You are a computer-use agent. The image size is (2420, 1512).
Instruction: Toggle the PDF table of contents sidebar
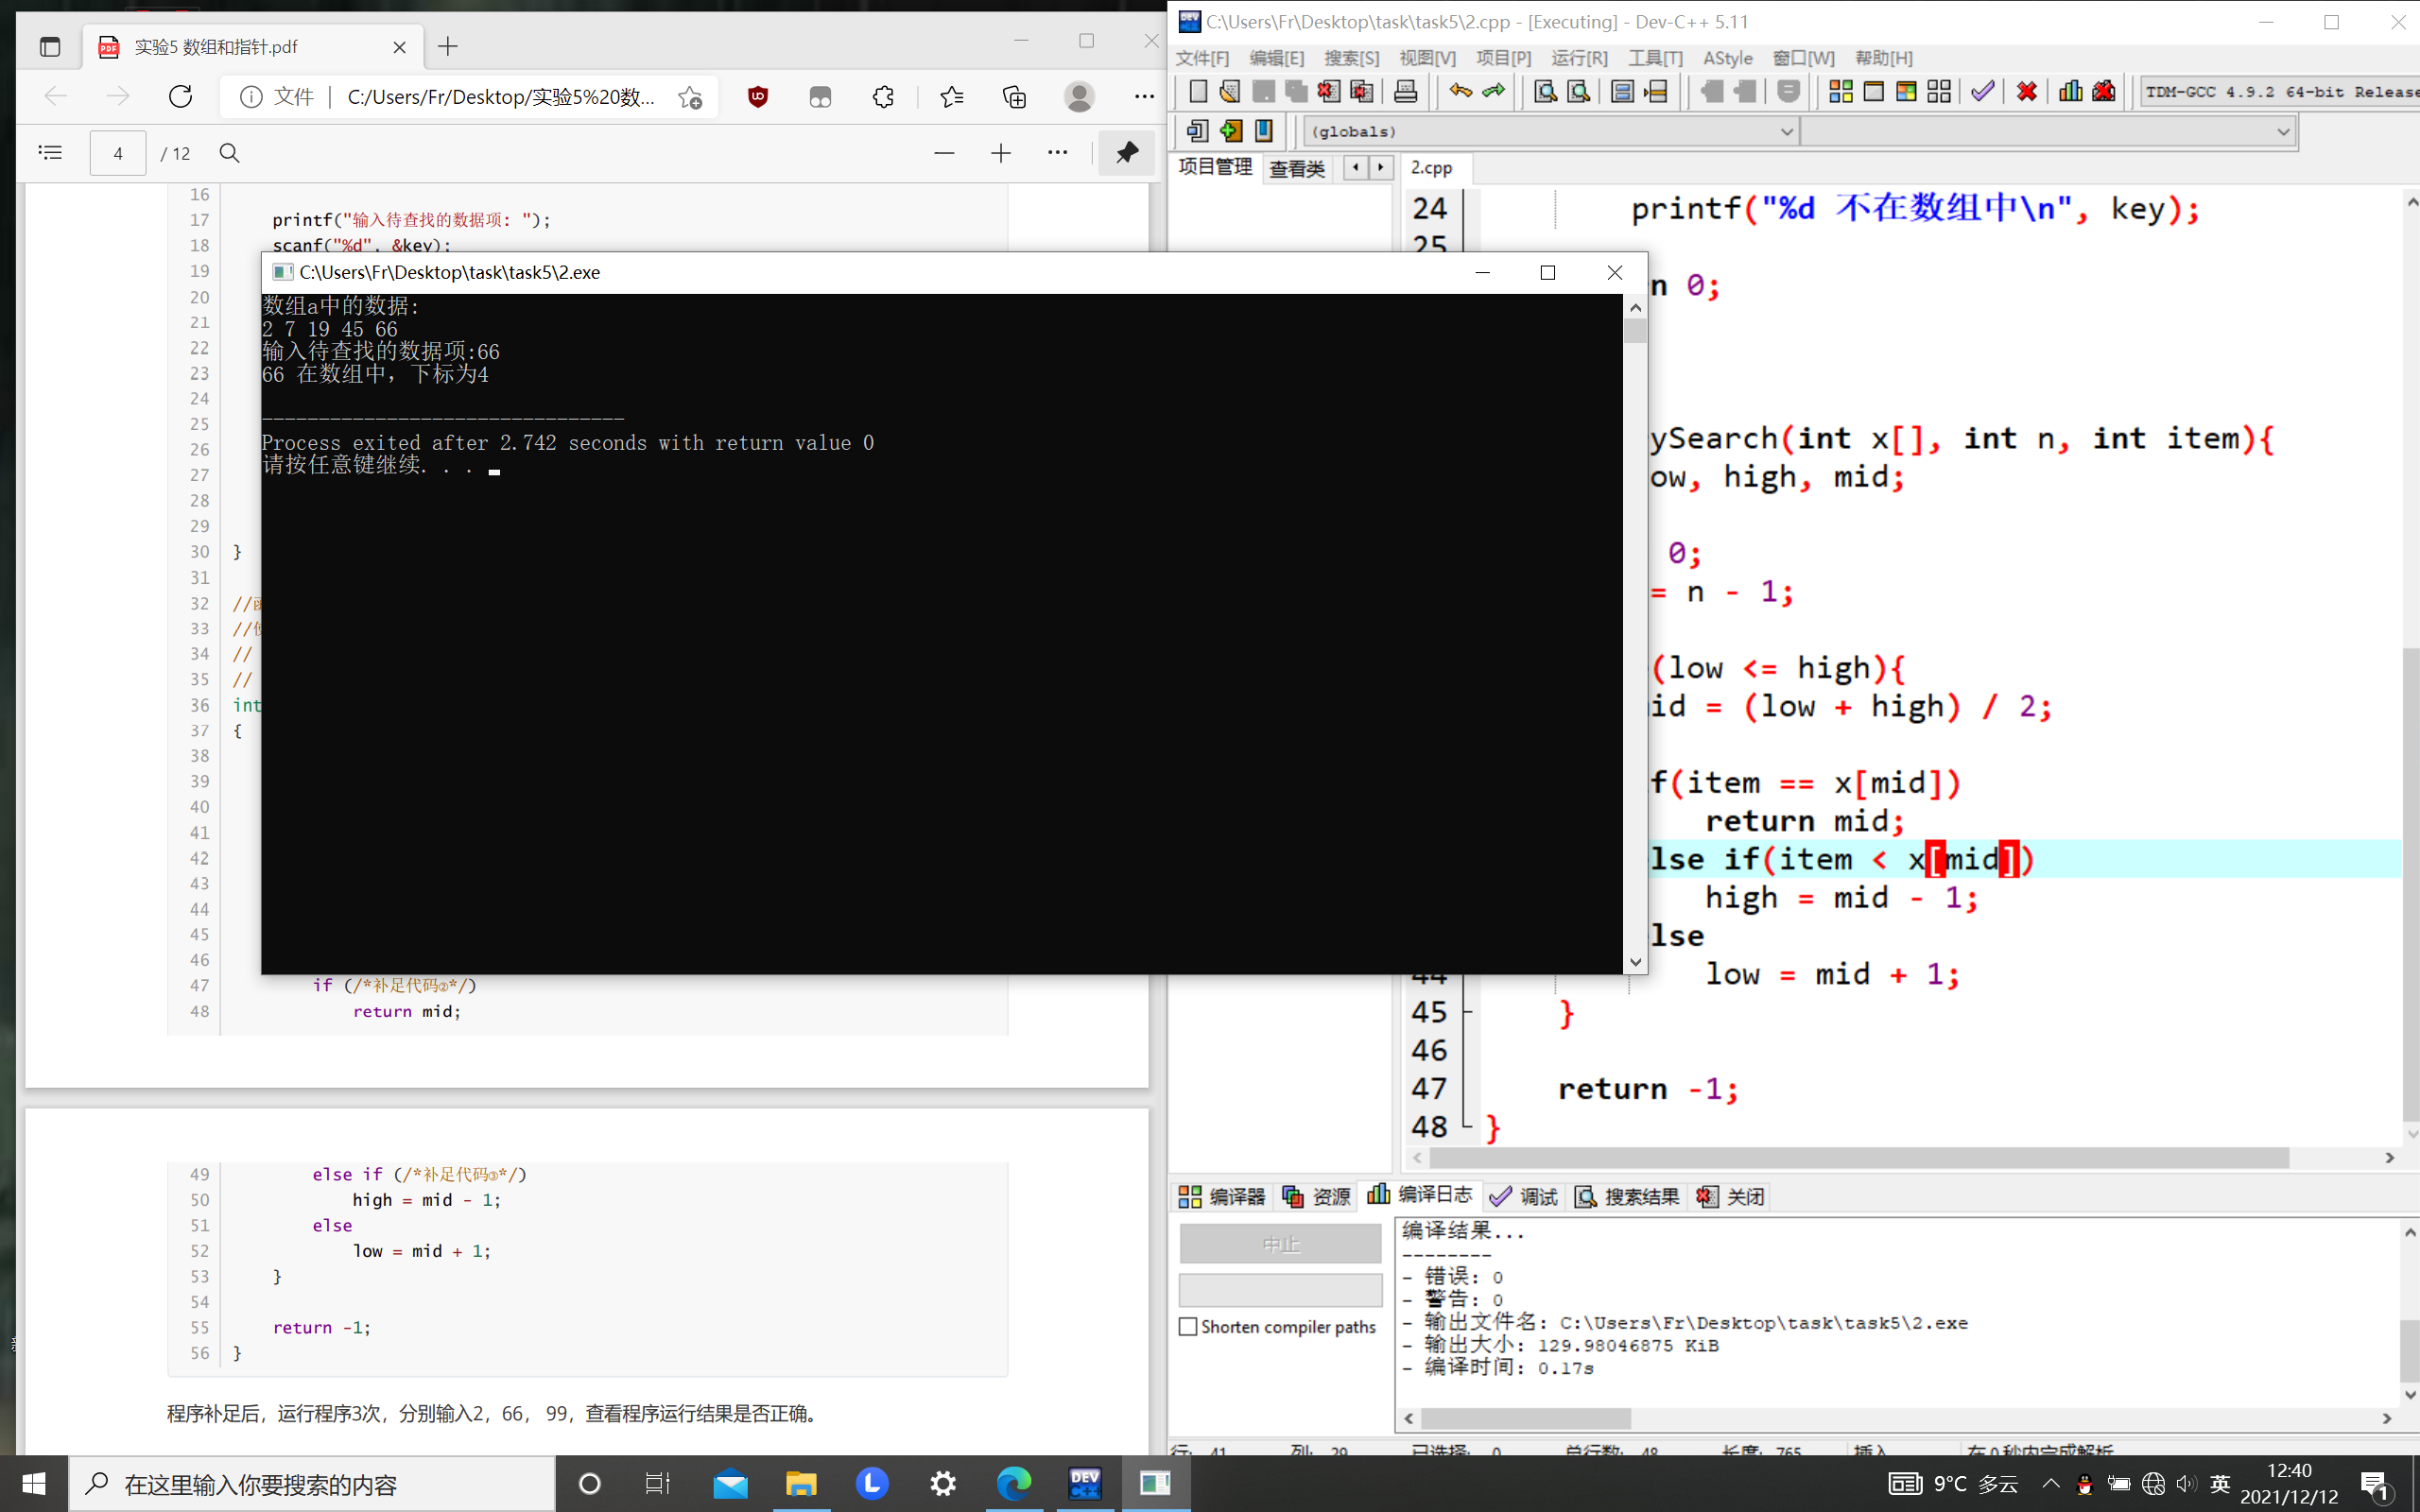50,153
